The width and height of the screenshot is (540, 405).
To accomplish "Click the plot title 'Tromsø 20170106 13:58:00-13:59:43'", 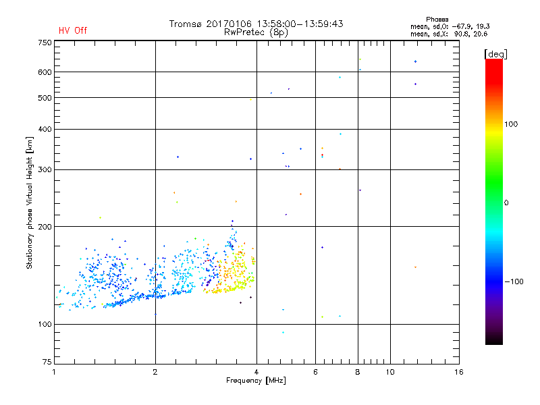I will (256, 24).
